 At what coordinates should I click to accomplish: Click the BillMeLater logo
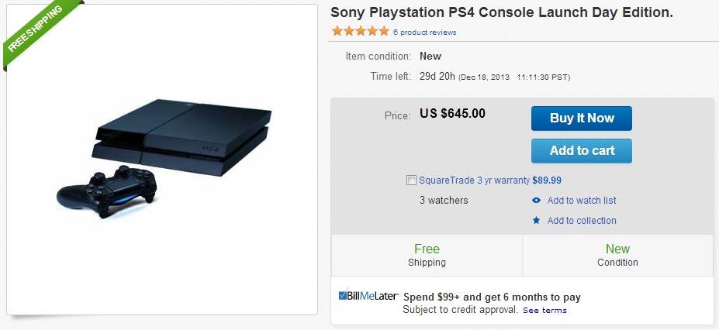tap(368, 296)
